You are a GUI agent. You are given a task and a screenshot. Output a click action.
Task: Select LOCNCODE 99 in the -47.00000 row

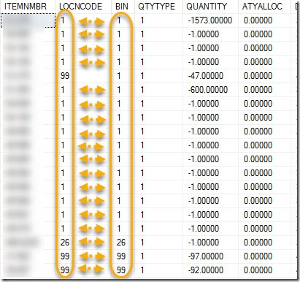point(65,76)
